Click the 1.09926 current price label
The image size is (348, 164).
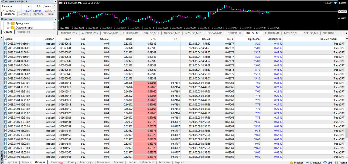(343, 12)
